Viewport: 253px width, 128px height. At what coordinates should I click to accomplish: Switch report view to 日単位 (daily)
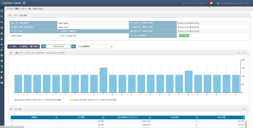[13, 46]
